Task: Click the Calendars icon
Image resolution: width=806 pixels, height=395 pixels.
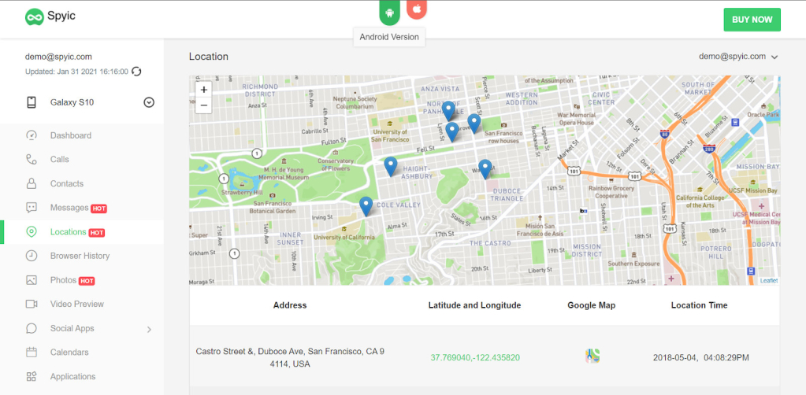Action: pyautogui.click(x=32, y=353)
